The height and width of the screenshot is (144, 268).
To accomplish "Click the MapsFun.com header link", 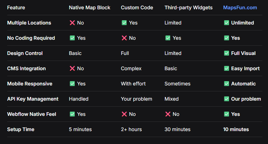I will [x=240, y=8].
